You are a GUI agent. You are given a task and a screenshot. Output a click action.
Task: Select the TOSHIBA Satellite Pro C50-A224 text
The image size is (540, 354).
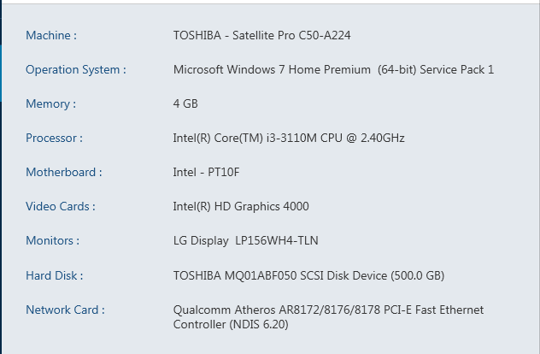click(261, 36)
